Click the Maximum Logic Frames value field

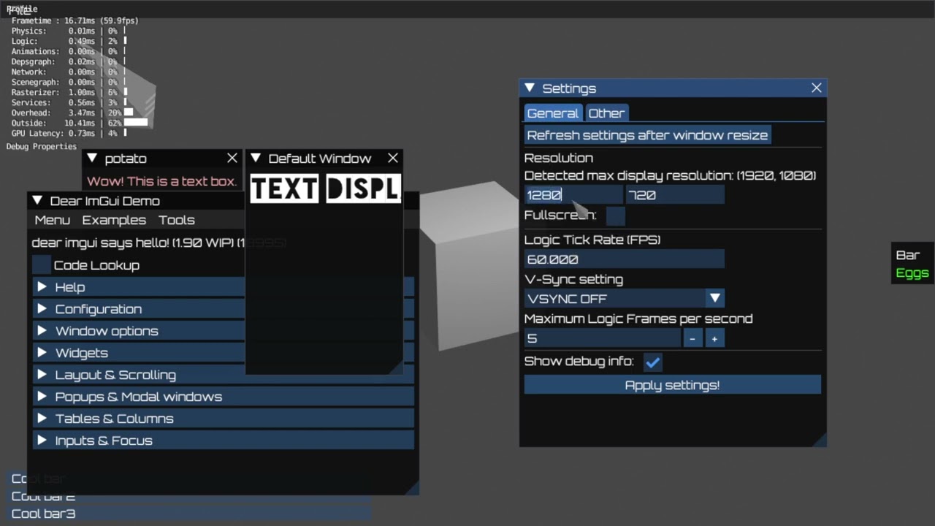603,338
